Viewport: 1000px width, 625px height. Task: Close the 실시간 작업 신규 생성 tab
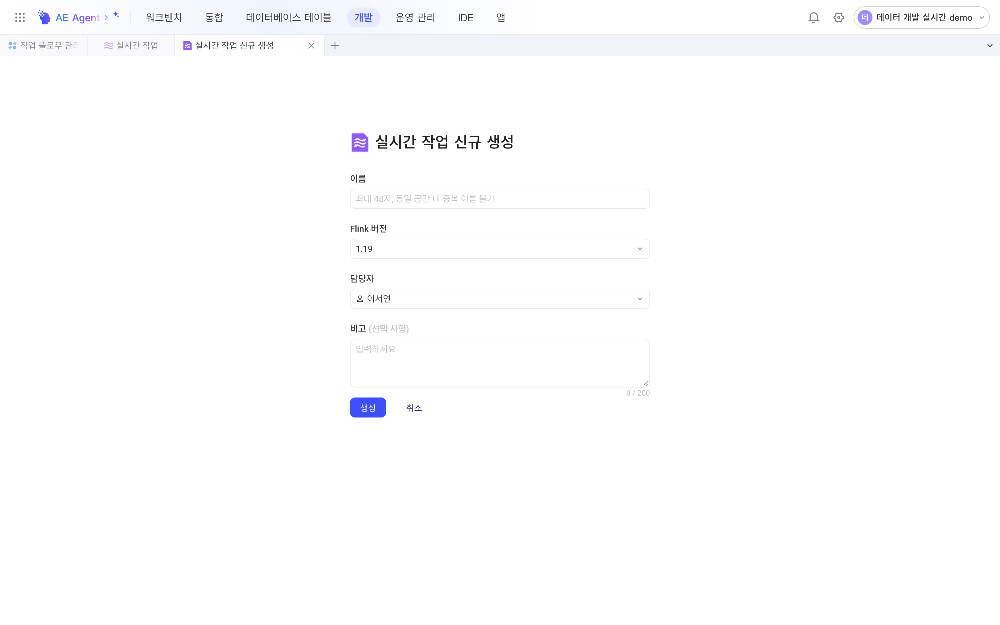point(311,46)
